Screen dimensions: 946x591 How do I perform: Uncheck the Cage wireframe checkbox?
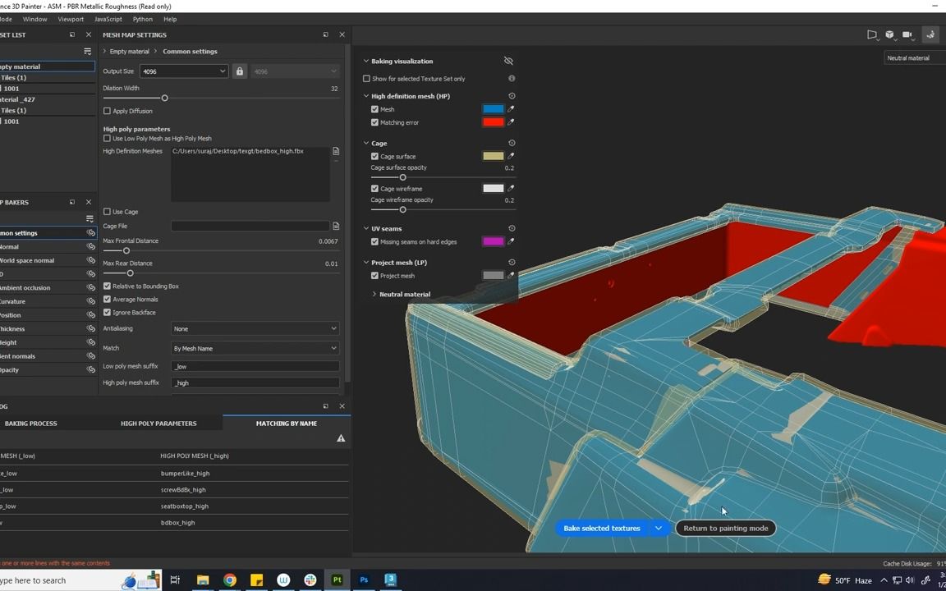pyautogui.click(x=375, y=189)
